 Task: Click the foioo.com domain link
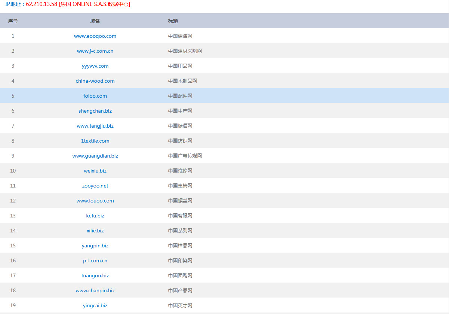pos(95,96)
